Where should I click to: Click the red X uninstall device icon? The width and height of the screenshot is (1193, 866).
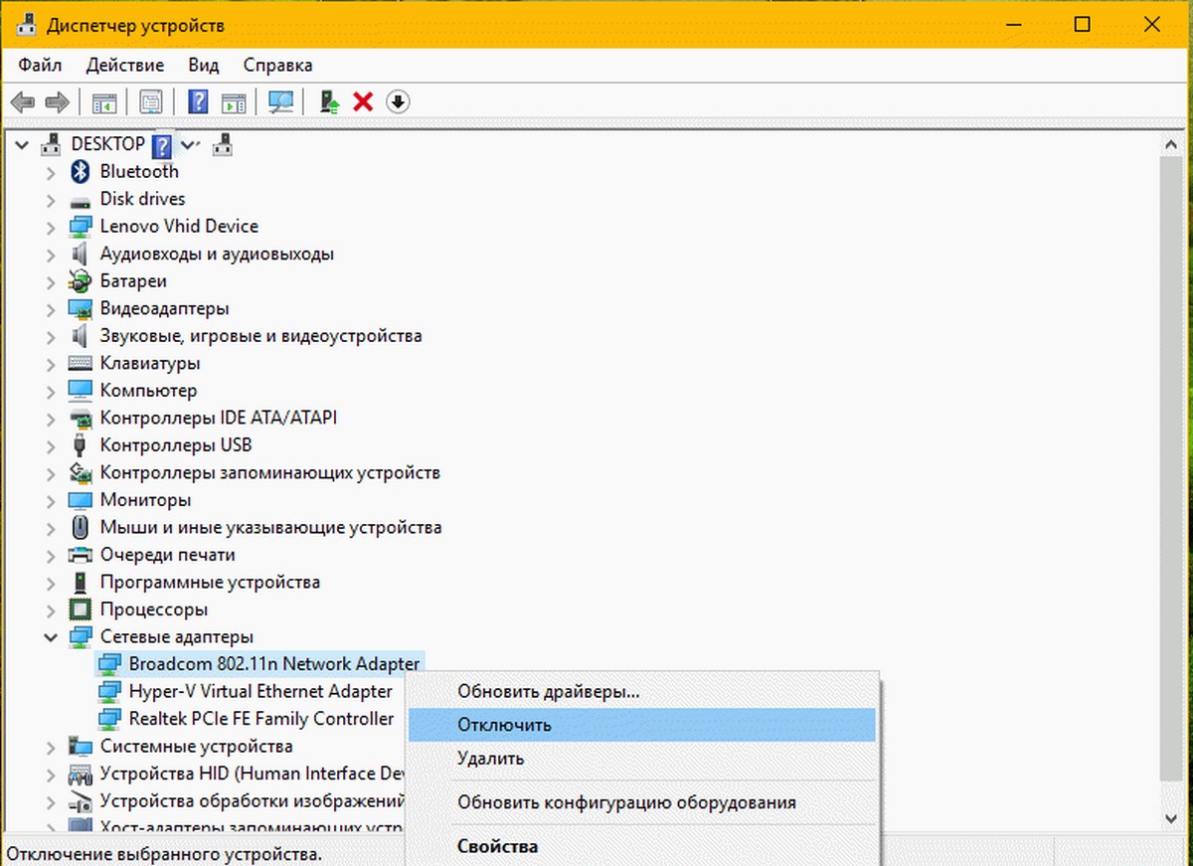364,101
